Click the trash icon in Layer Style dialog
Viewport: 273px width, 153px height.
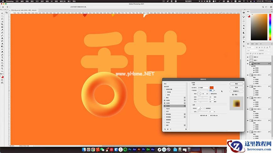pos(186,129)
